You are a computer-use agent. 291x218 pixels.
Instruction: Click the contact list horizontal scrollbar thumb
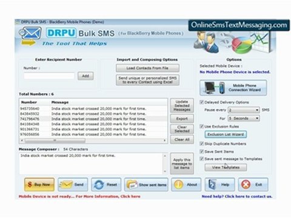[x=55, y=140]
